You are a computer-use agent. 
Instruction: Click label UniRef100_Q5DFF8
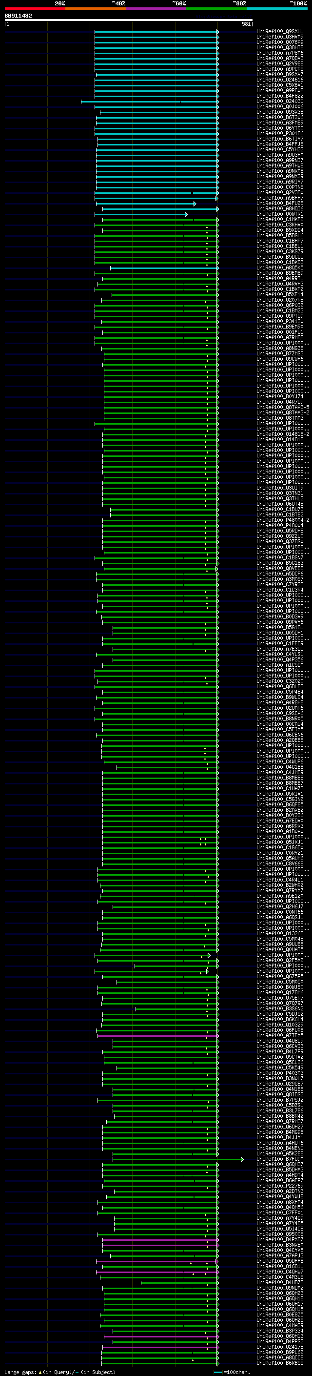pos(280,1262)
